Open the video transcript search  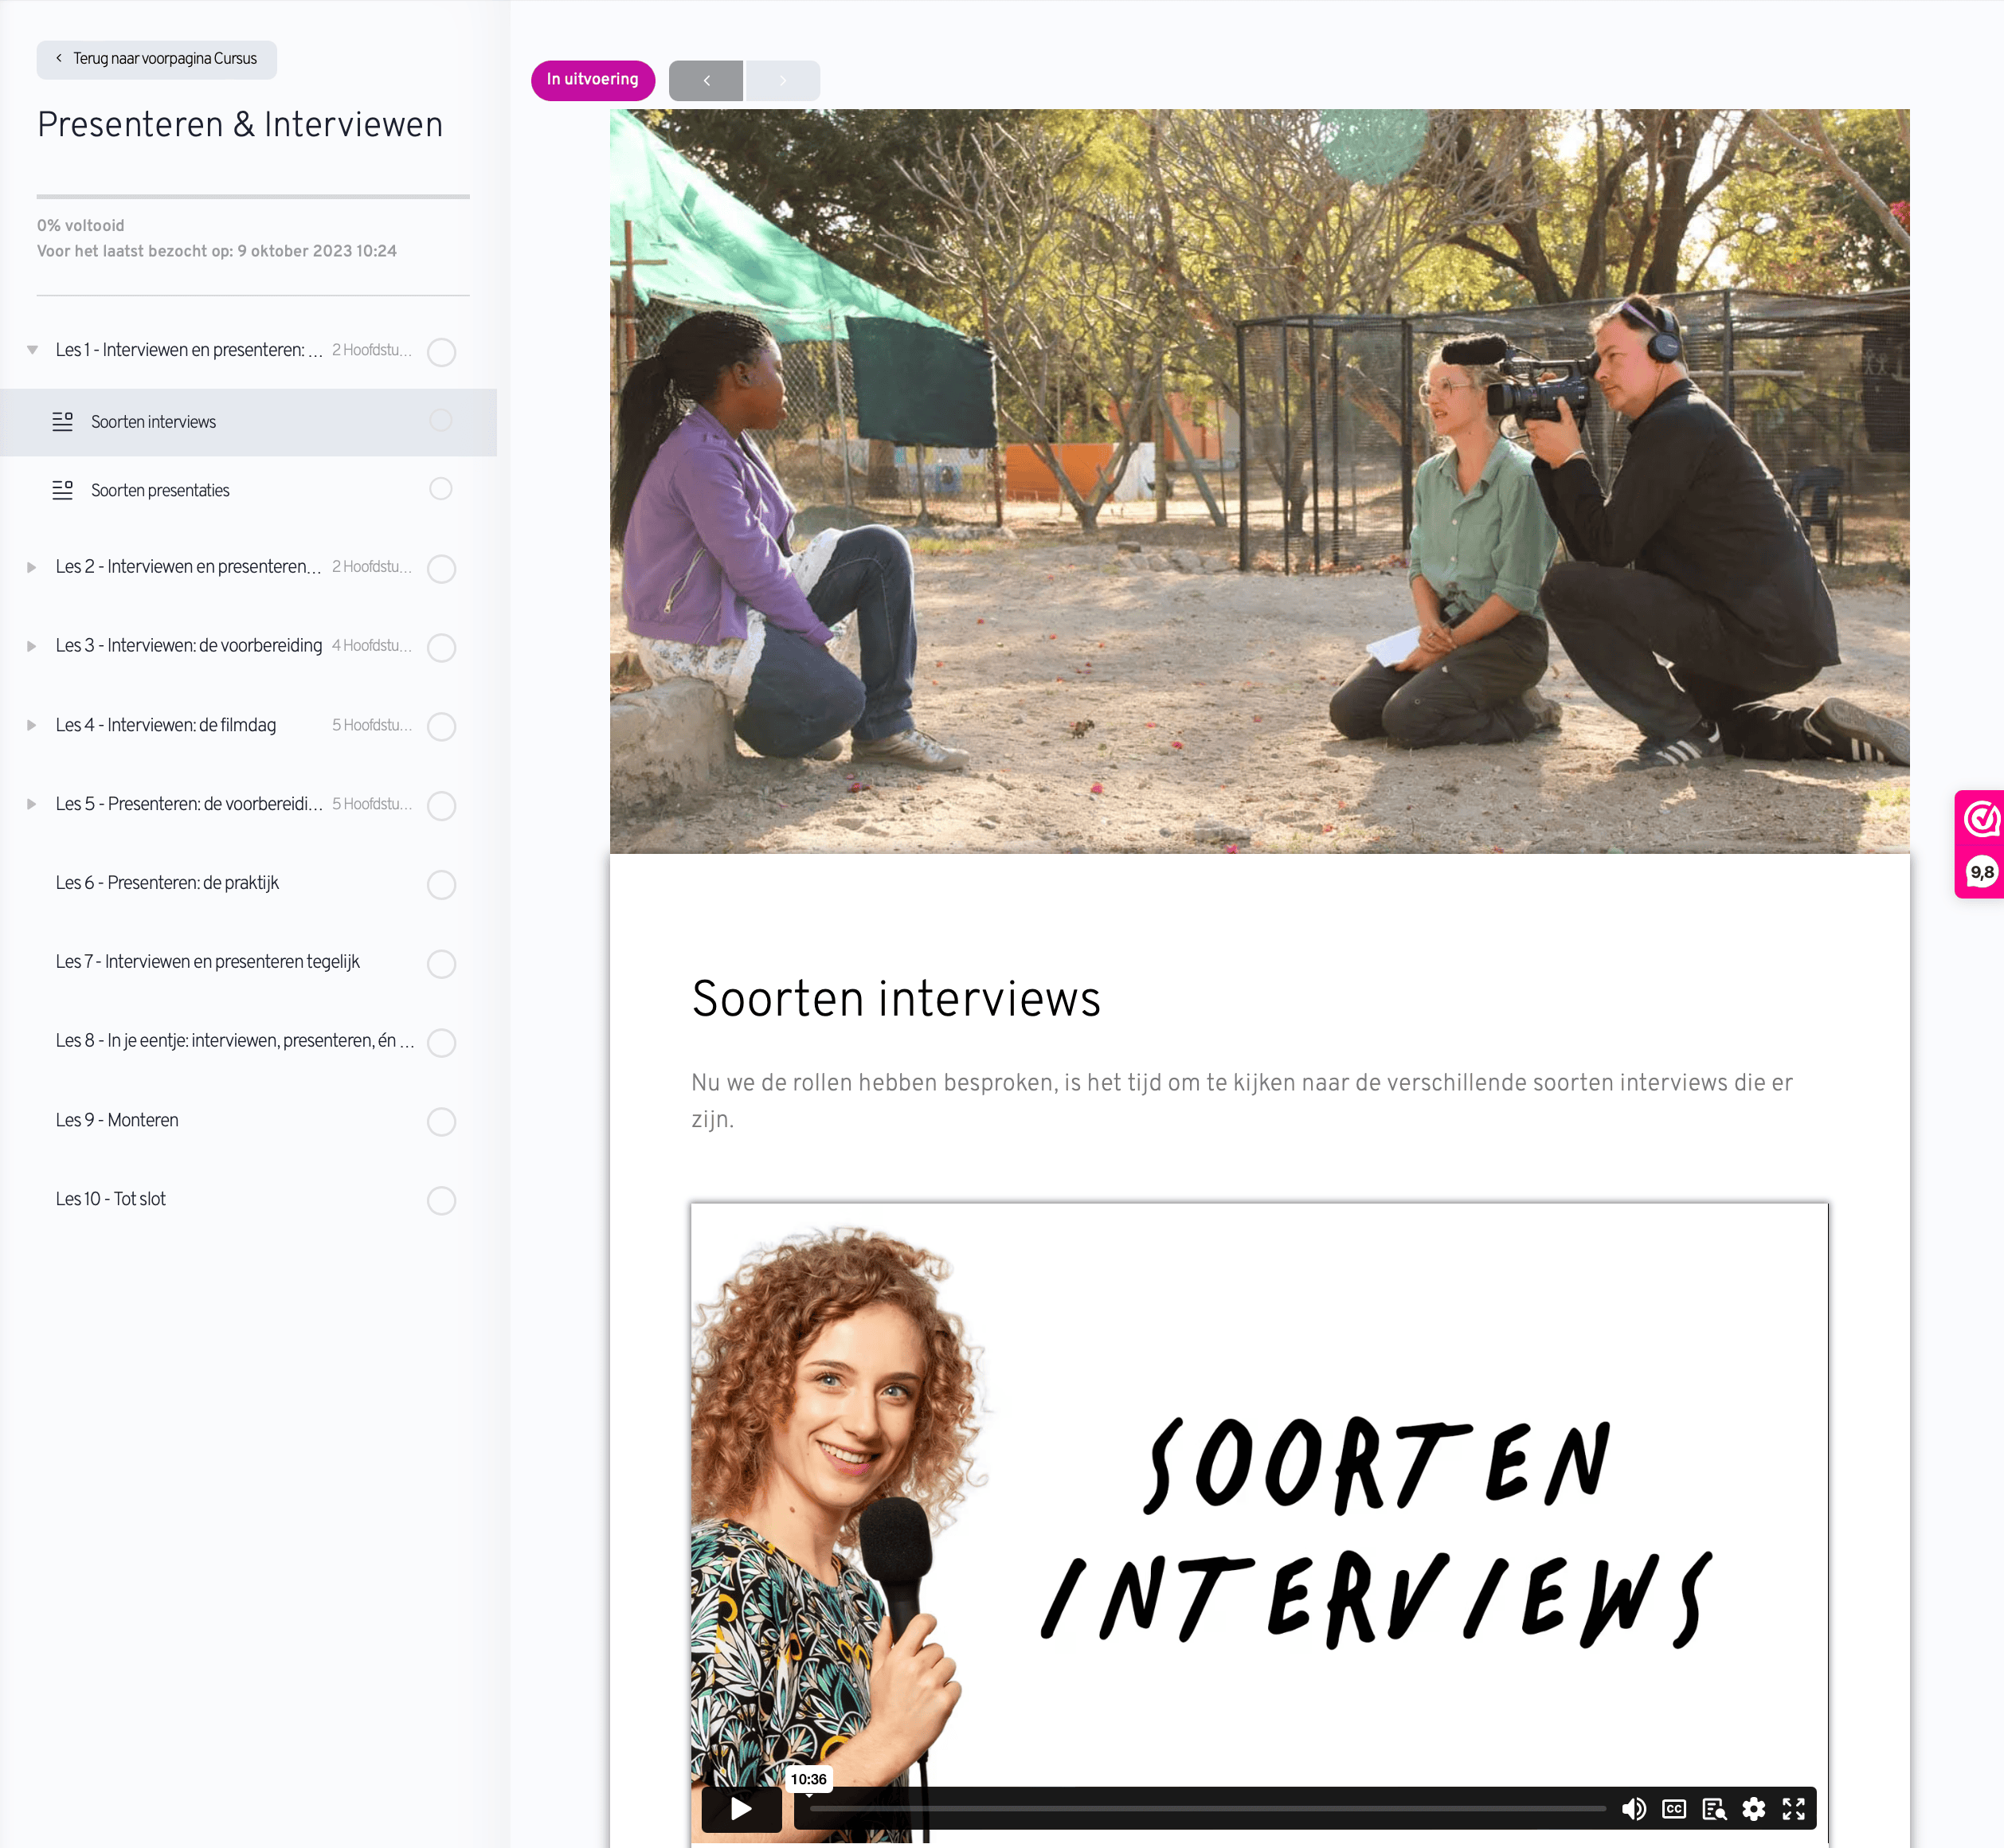tap(1714, 1808)
